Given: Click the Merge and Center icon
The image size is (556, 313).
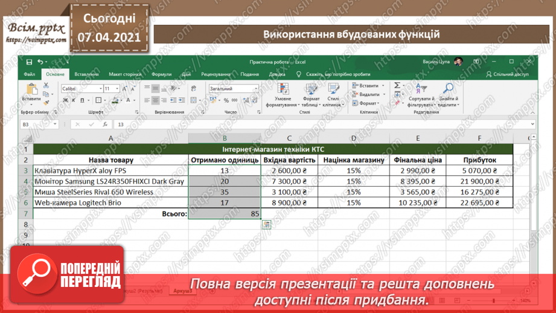Looking at the screenshot, I should click(x=194, y=100).
